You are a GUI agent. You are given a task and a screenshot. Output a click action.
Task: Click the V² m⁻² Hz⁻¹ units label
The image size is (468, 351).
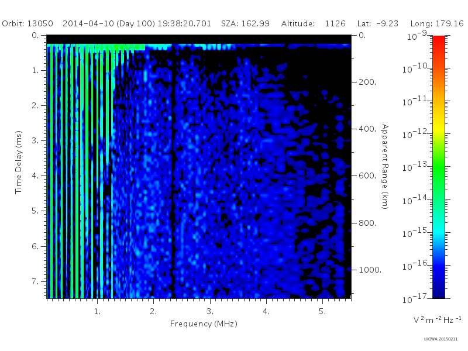437,319
